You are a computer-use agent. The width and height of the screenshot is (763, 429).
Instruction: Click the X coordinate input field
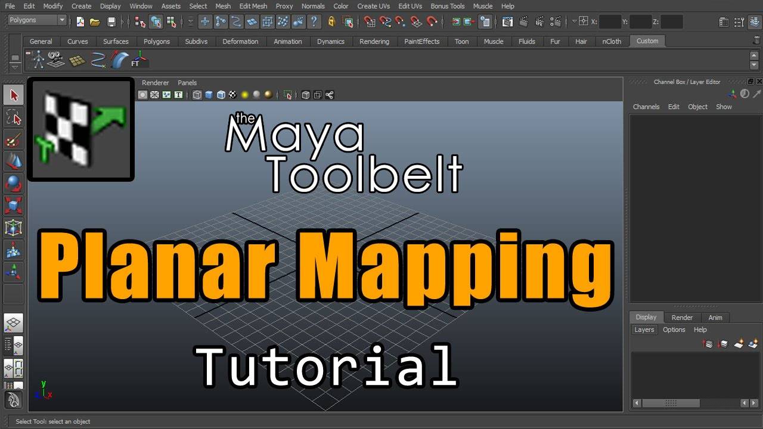(x=610, y=21)
